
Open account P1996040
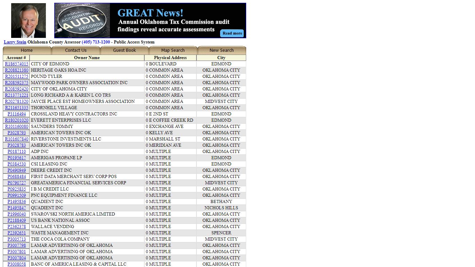tap(17, 214)
